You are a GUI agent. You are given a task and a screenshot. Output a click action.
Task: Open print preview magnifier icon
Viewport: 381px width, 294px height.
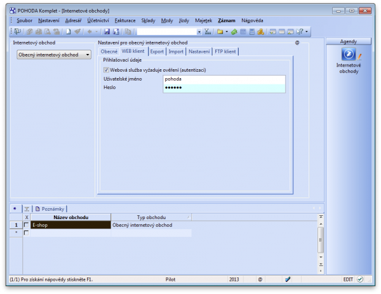48,32
